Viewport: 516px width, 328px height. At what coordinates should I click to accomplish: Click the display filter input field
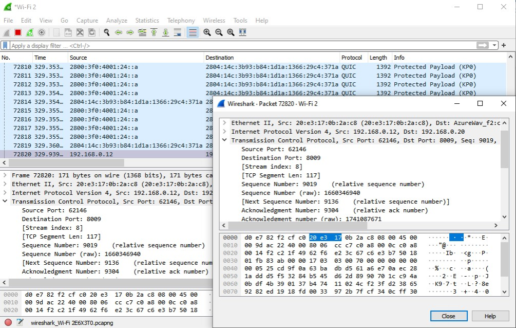pos(243,45)
